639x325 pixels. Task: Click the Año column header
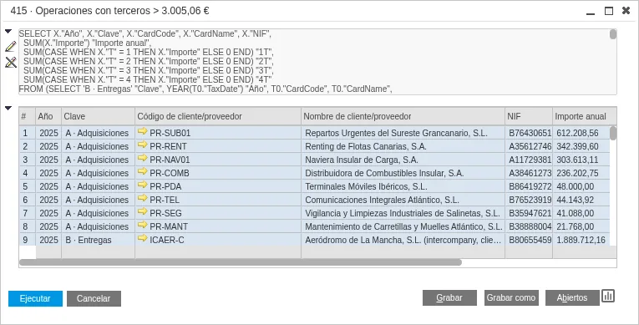pyautogui.click(x=48, y=116)
